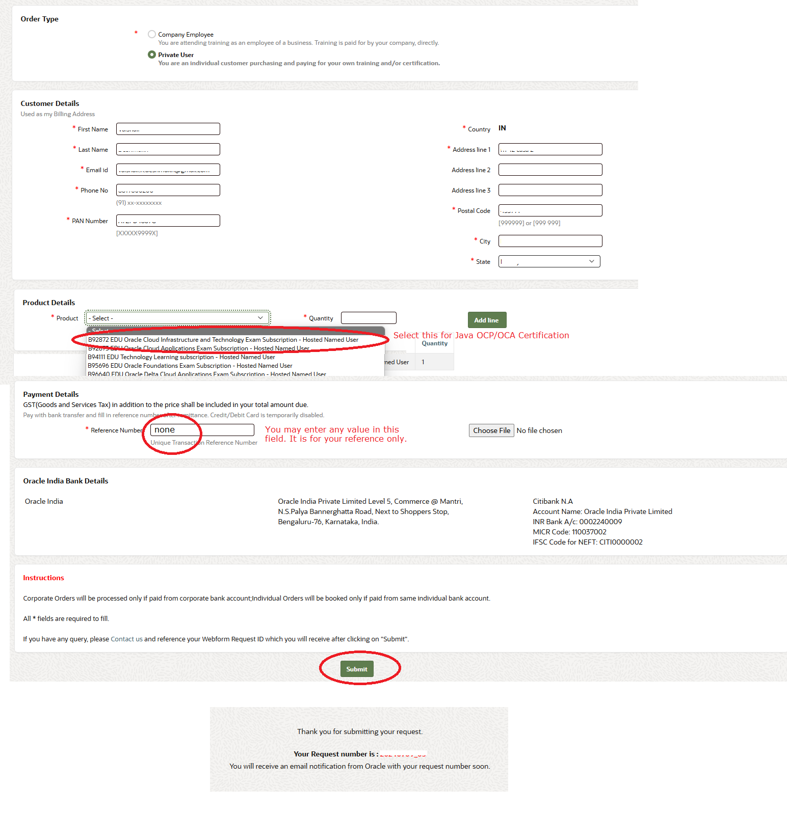Click the green Submit button
This screenshot has height=813, width=787.
tap(357, 669)
